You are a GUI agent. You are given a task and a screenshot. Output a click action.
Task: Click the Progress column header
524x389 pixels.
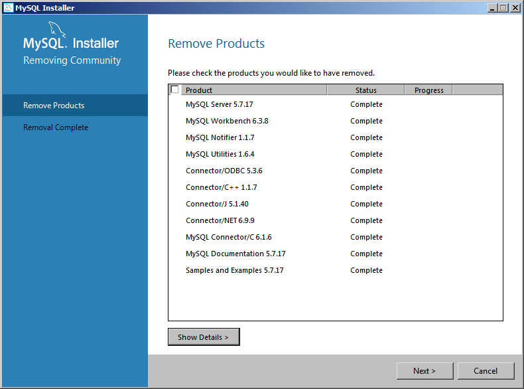pyautogui.click(x=428, y=90)
